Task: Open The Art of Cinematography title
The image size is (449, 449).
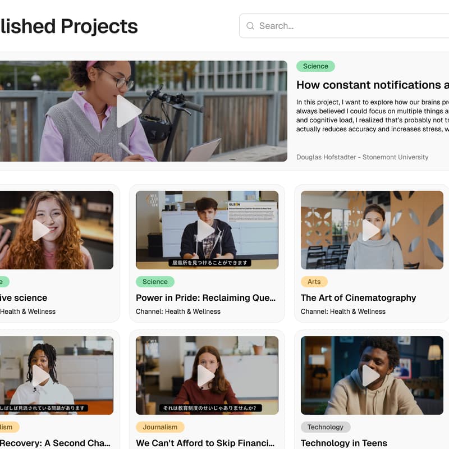Action: (358, 298)
